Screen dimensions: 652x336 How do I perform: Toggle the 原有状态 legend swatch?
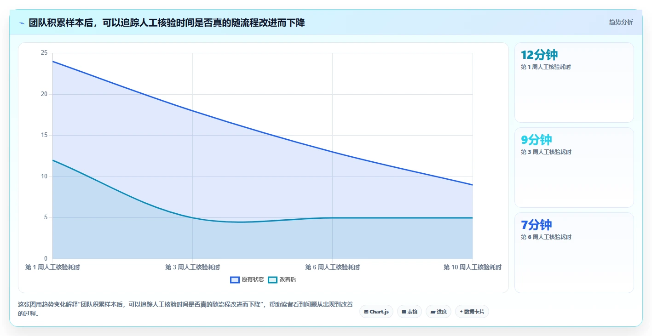click(x=235, y=279)
